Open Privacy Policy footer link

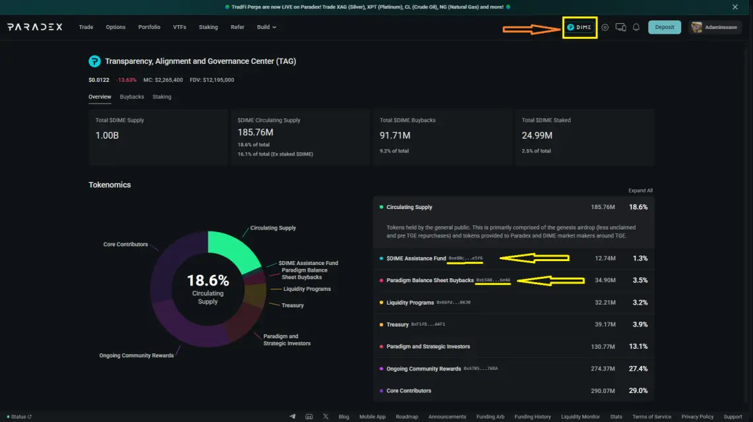(698, 417)
